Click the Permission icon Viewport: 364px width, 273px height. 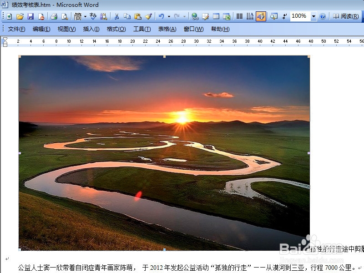(x=41, y=16)
